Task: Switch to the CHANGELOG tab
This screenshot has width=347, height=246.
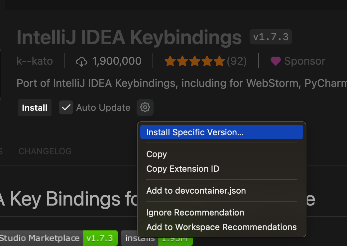Action: pyautogui.click(x=45, y=151)
